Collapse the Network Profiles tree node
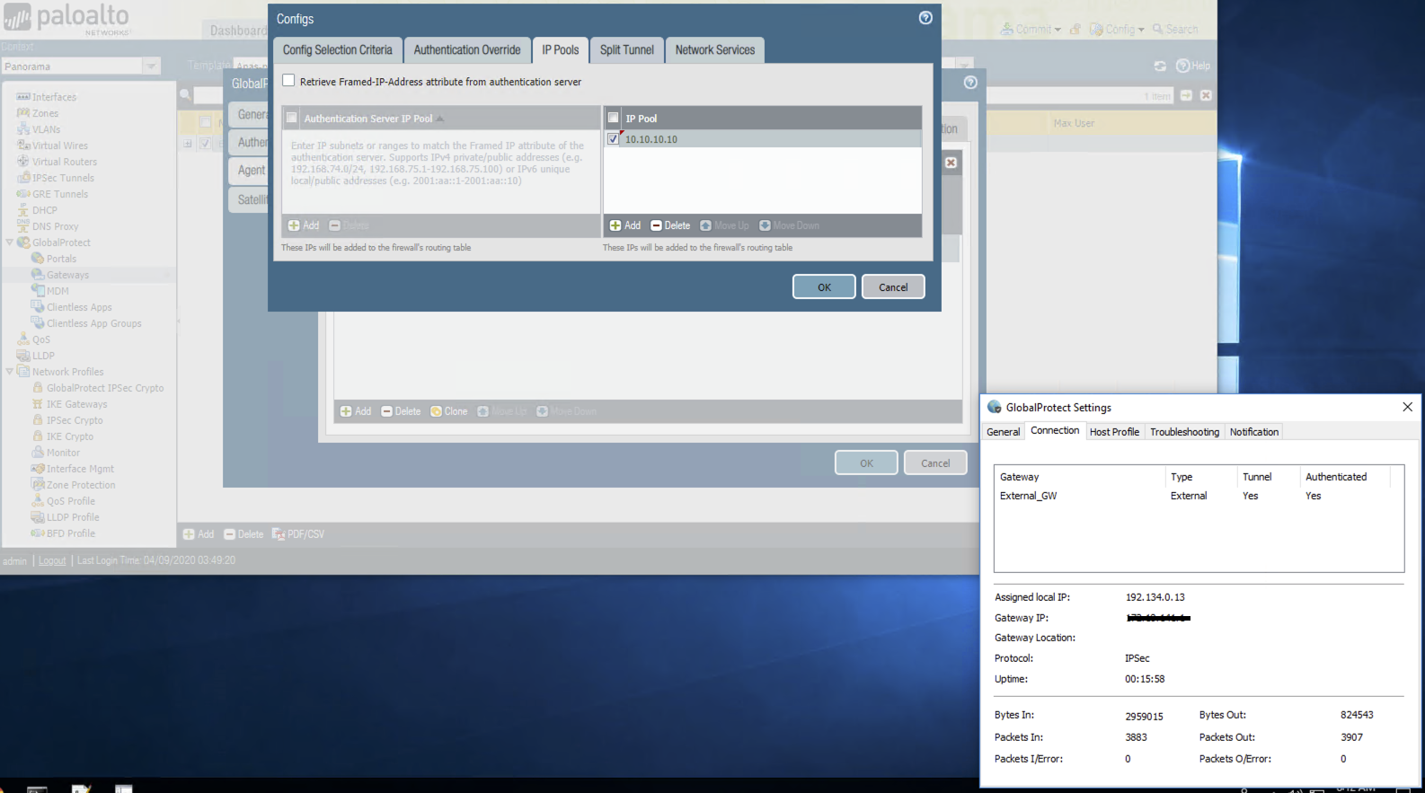The height and width of the screenshot is (793, 1425). tap(10, 372)
